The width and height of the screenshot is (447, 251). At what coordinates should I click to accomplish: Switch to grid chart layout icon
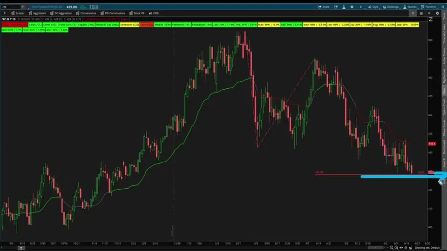[x=421, y=13]
